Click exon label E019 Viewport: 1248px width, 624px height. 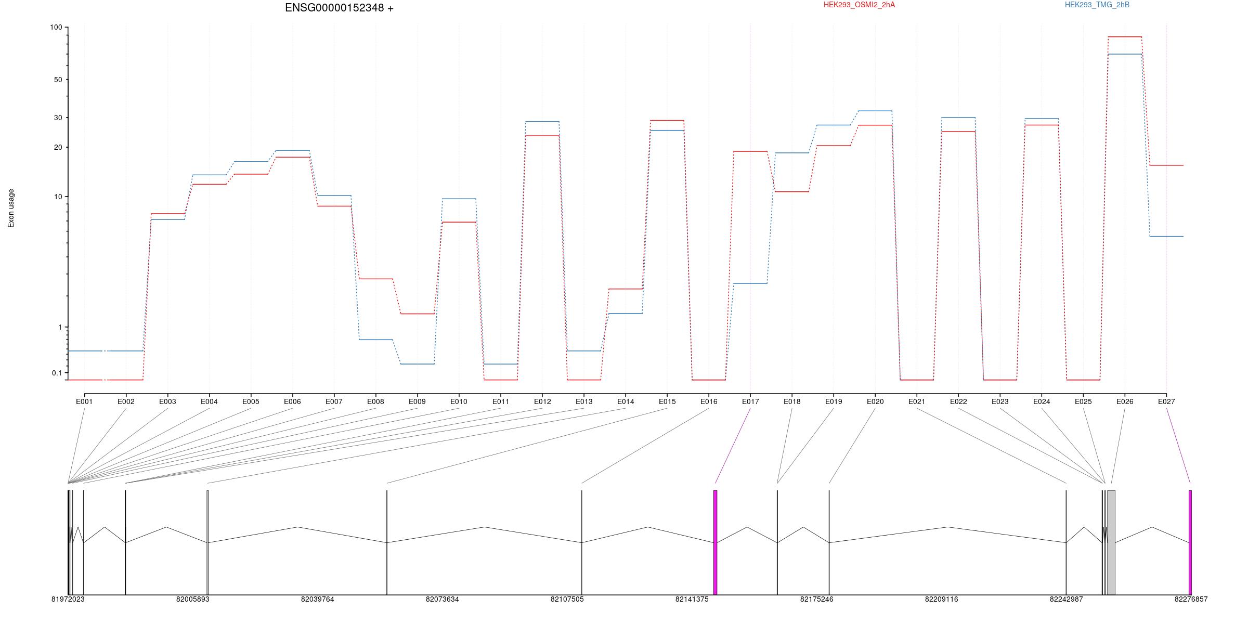(x=834, y=401)
